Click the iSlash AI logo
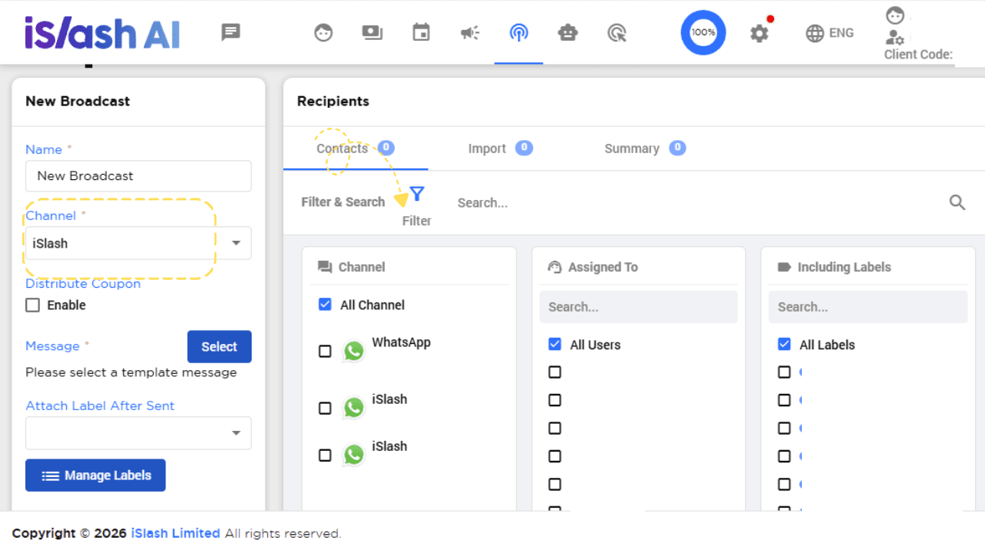The height and width of the screenshot is (554, 985). pyautogui.click(x=102, y=33)
